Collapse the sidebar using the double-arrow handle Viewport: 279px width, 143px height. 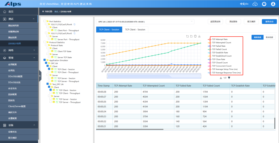click(40, 76)
